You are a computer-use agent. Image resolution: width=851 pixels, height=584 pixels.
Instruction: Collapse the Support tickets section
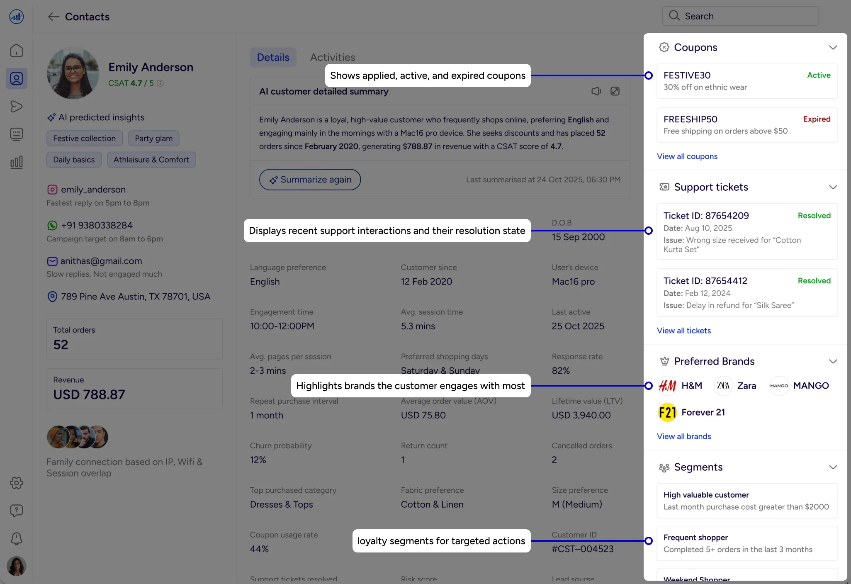[x=833, y=187]
